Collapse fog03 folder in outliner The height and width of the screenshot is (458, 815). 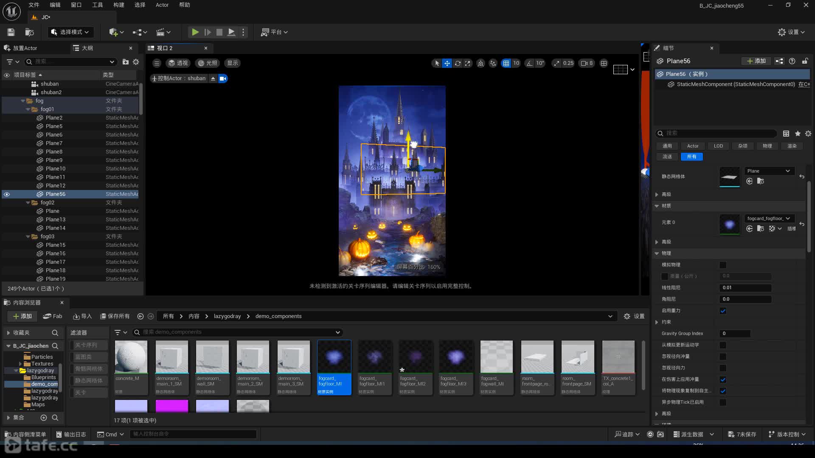tap(28, 237)
